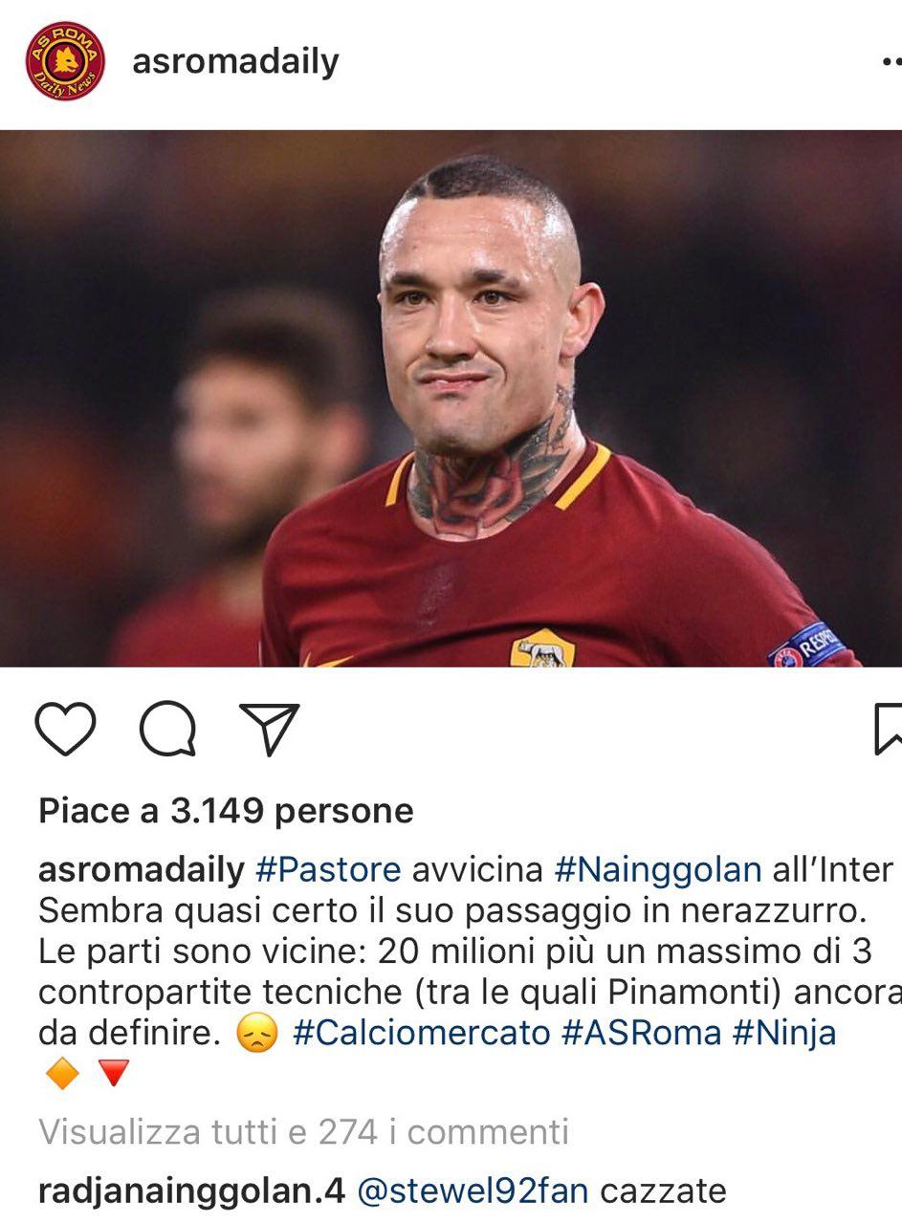
Task: Open AS Roma Daily News profile avatar
Action: 65,61
